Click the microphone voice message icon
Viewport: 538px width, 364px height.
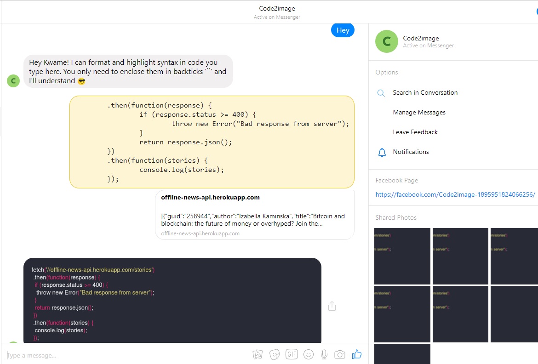click(x=324, y=354)
